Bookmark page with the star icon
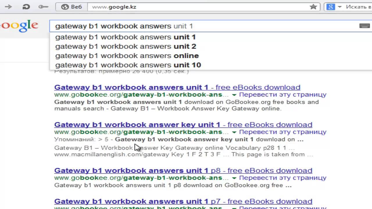This screenshot has height=209, width=372. [313, 7]
